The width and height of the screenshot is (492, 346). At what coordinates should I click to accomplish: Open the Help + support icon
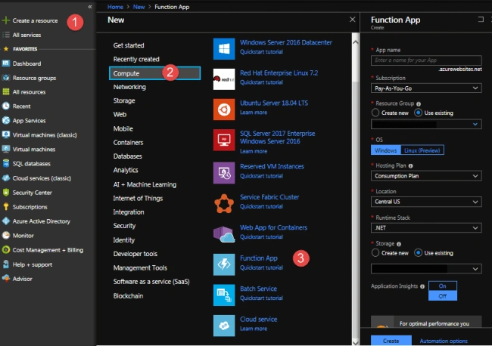[5, 264]
